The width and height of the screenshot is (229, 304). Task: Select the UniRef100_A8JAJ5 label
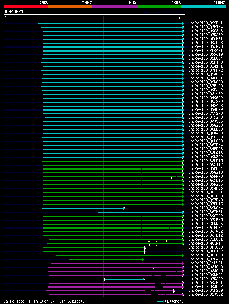point(205,271)
